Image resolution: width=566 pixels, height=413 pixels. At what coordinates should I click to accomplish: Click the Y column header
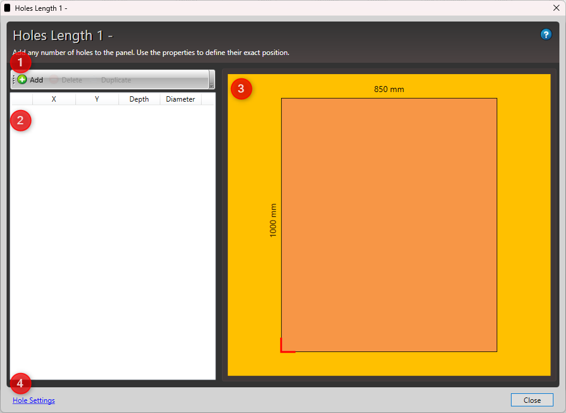(x=97, y=99)
